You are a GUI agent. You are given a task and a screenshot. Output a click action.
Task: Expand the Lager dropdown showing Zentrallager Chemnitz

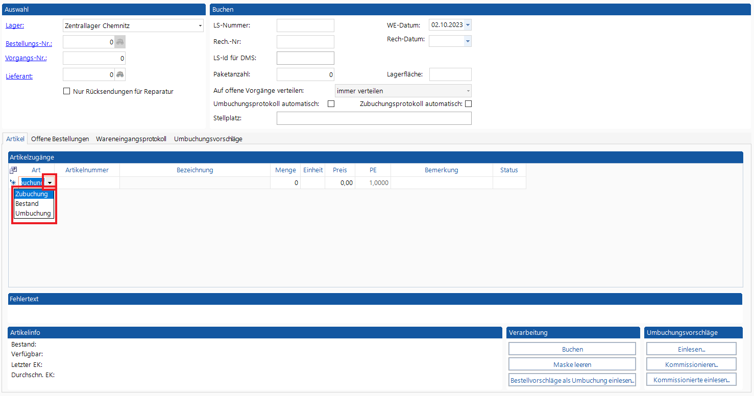pos(200,26)
